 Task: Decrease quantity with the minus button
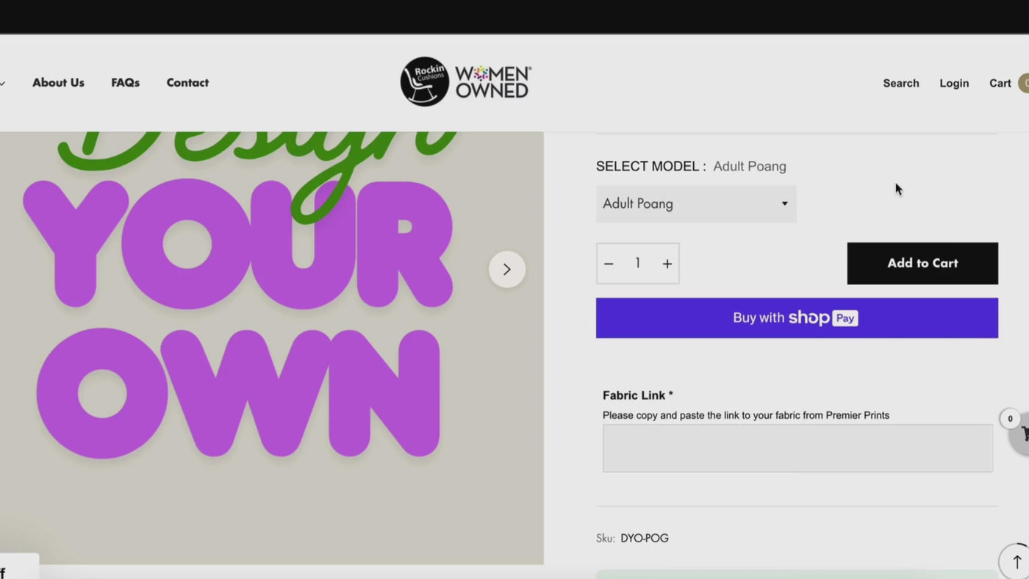[x=609, y=264]
